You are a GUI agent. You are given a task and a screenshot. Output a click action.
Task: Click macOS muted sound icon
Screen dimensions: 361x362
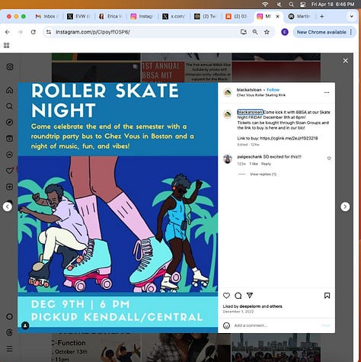pos(279,5)
